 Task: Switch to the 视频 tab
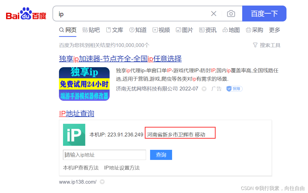pyautogui.click(x=161, y=30)
